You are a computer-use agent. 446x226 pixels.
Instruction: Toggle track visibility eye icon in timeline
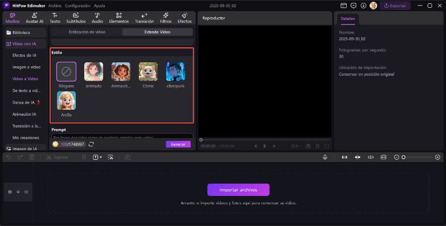(18, 192)
